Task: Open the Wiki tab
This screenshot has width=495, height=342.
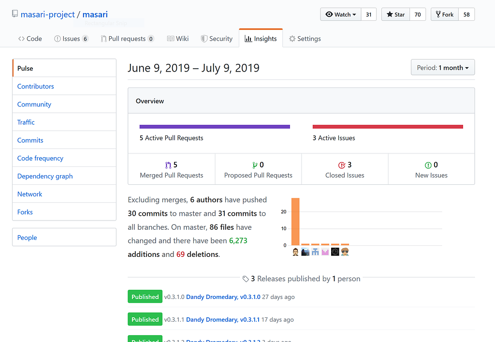Action: tap(178, 39)
